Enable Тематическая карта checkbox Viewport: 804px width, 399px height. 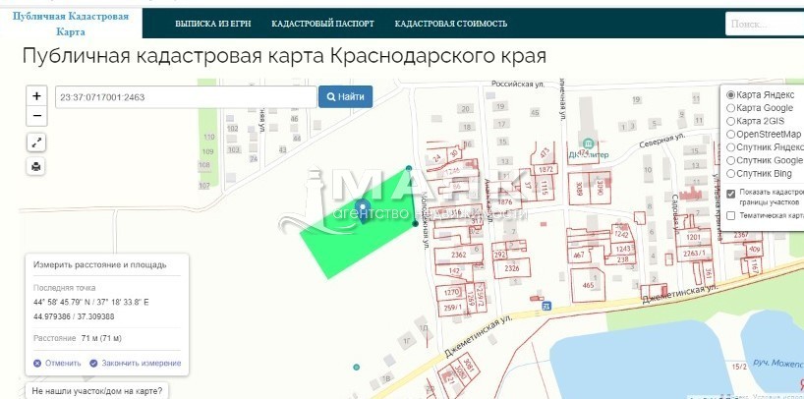click(730, 215)
